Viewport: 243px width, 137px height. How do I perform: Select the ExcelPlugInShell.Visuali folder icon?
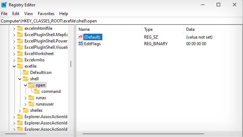(20, 47)
